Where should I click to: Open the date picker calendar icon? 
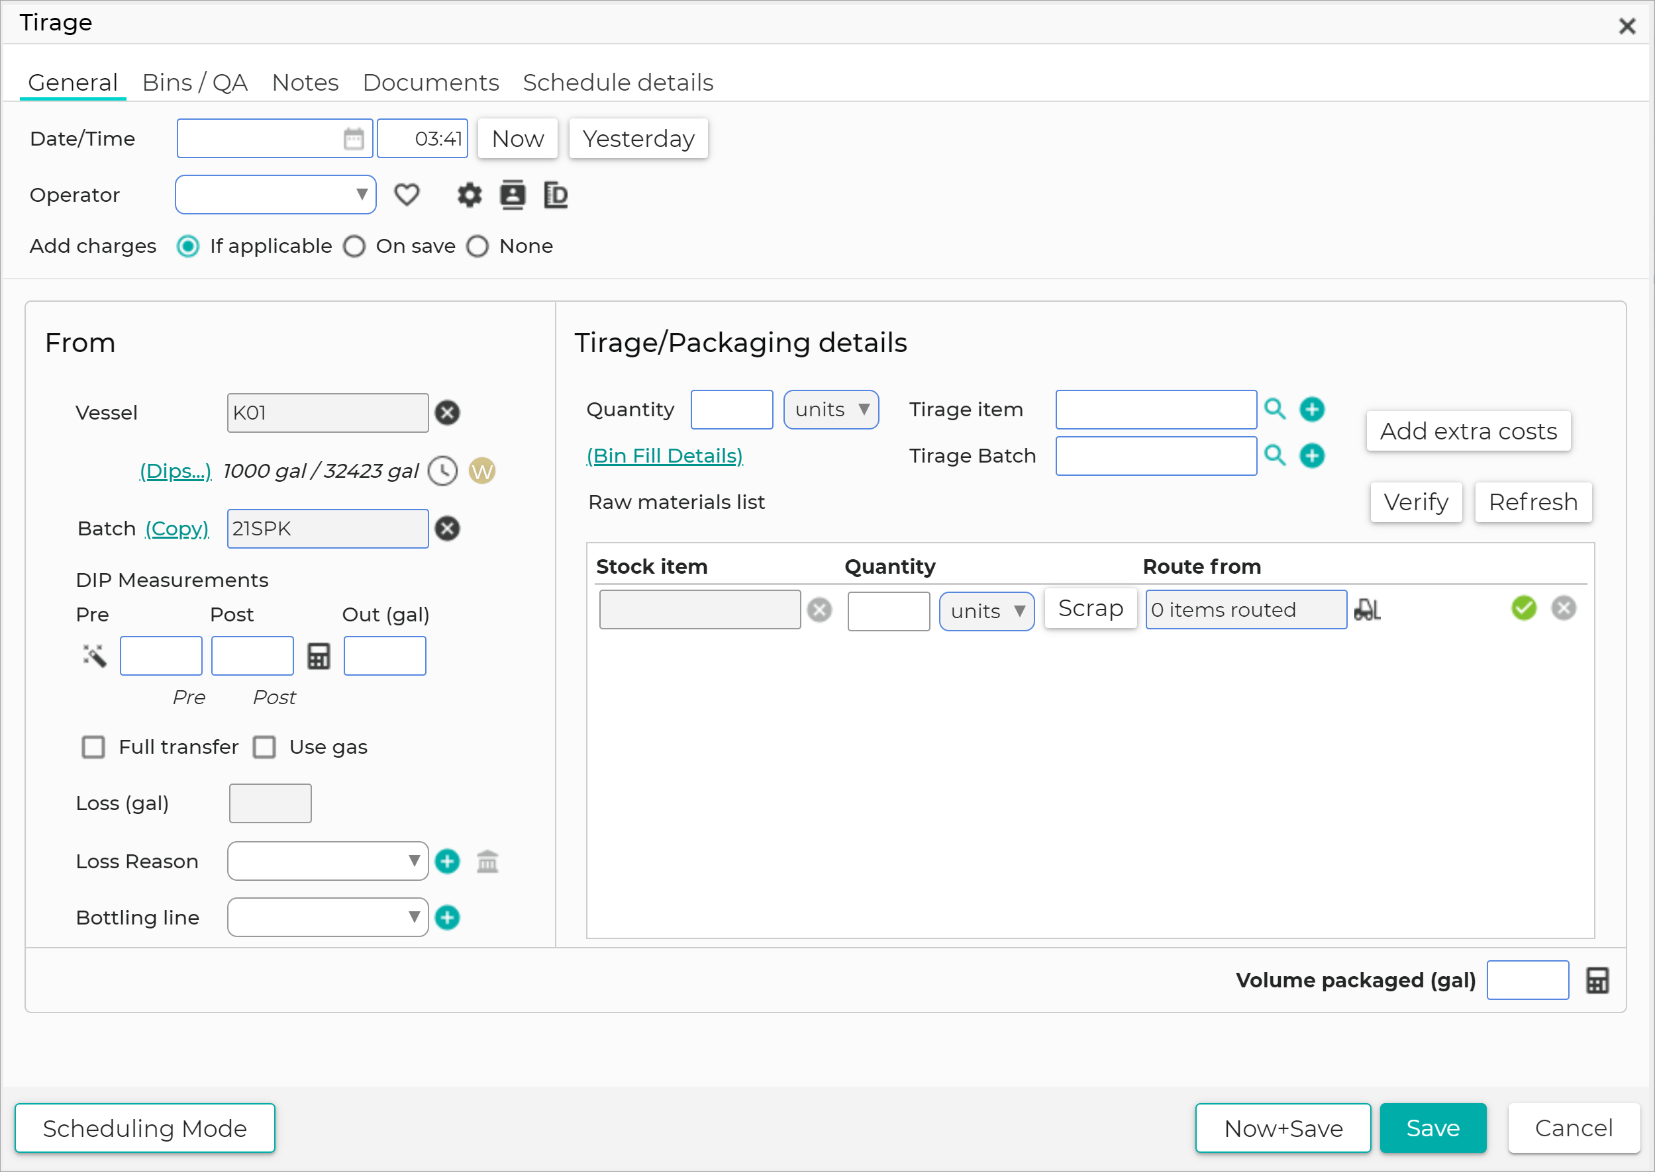tap(354, 138)
